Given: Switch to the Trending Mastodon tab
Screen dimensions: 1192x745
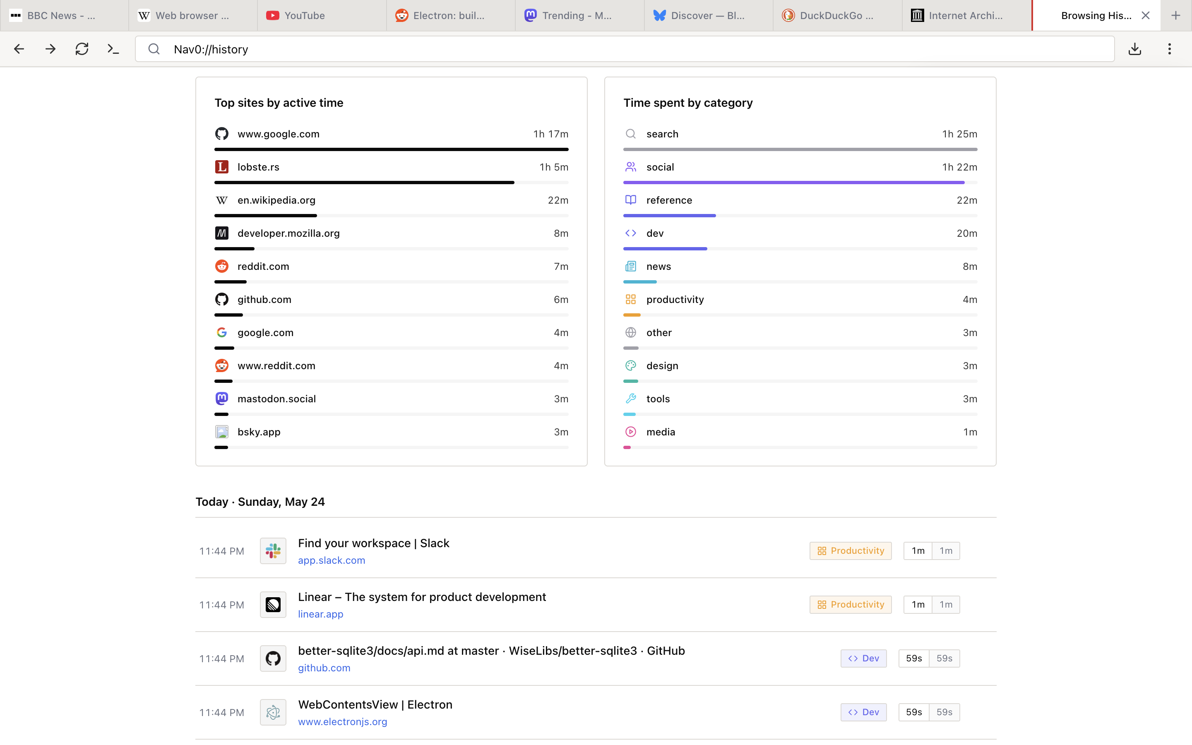Looking at the screenshot, I should [580, 15].
